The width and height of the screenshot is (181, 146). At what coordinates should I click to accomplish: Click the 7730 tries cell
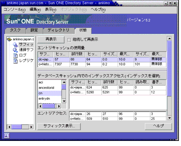click(x=77, y=64)
